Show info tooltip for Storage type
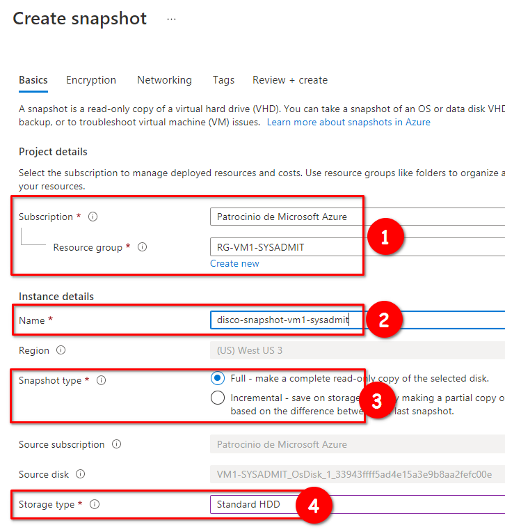This screenshot has width=505, height=532. click(x=95, y=504)
